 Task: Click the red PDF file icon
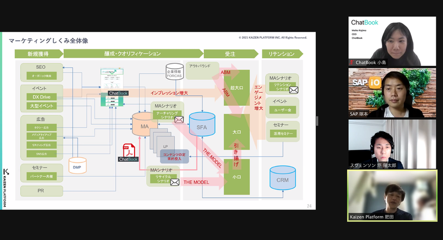(x=129, y=150)
